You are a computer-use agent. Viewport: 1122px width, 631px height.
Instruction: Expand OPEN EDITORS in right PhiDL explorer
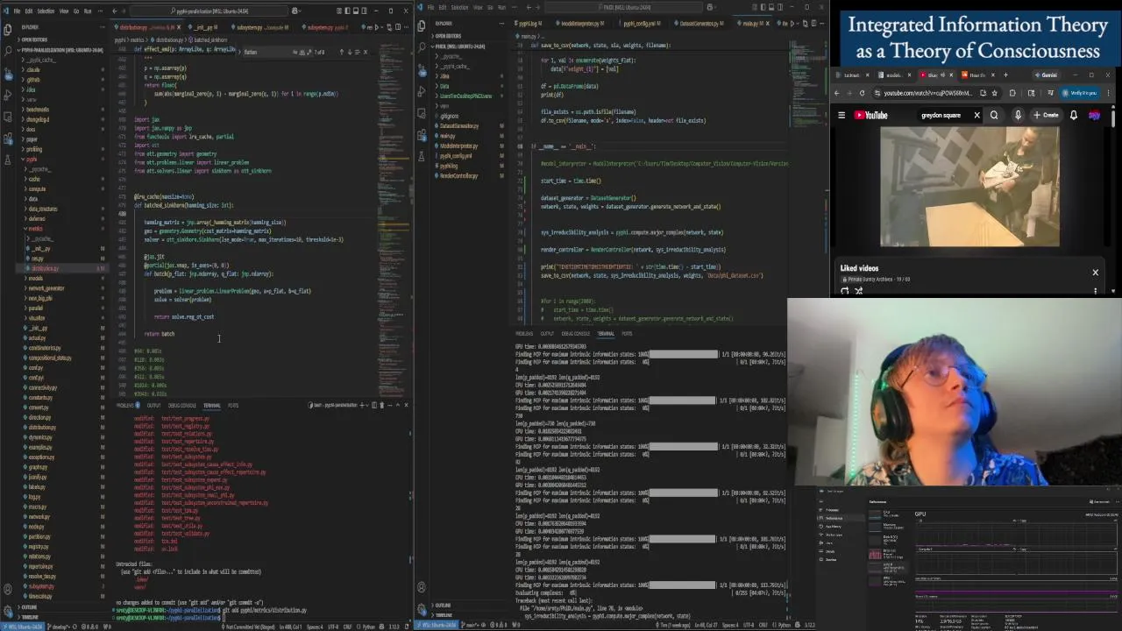pos(447,36)
